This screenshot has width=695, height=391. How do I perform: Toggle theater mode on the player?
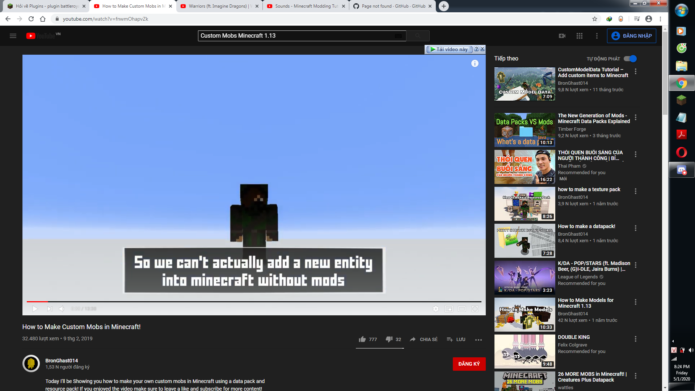[462, 309]
